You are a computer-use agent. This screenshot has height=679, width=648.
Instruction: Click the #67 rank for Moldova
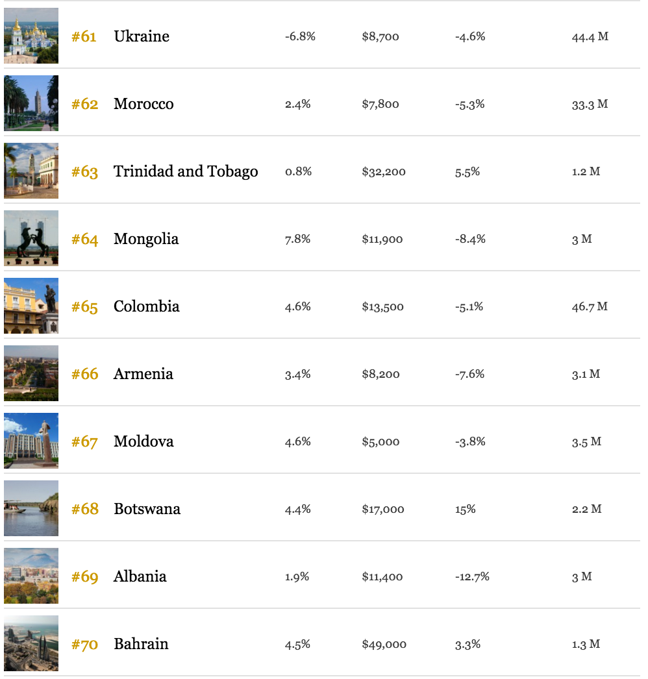pyautogui.click(x=85, y=441)
